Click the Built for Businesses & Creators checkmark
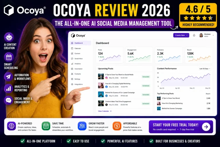220x147 pixels. point(151,141)
